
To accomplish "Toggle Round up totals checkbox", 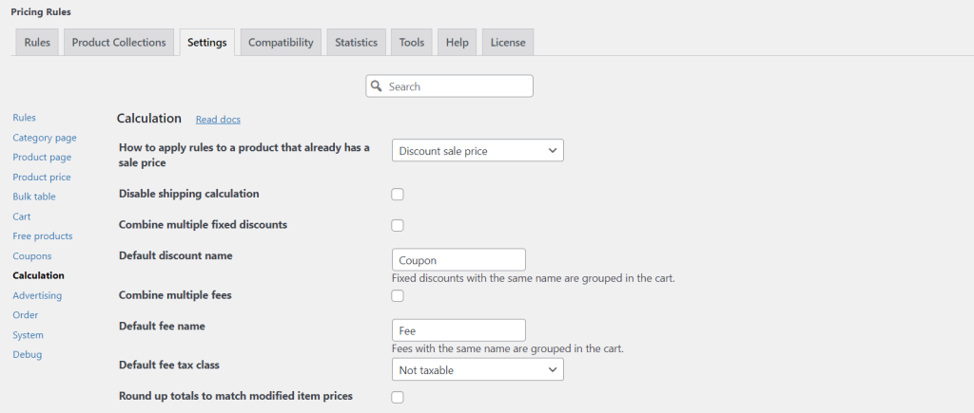I will coord(398,397).
